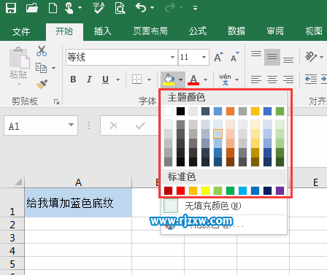Toggle right text alignment
The width and height of the screenshot is (327, 275).
tap(288, 80)
